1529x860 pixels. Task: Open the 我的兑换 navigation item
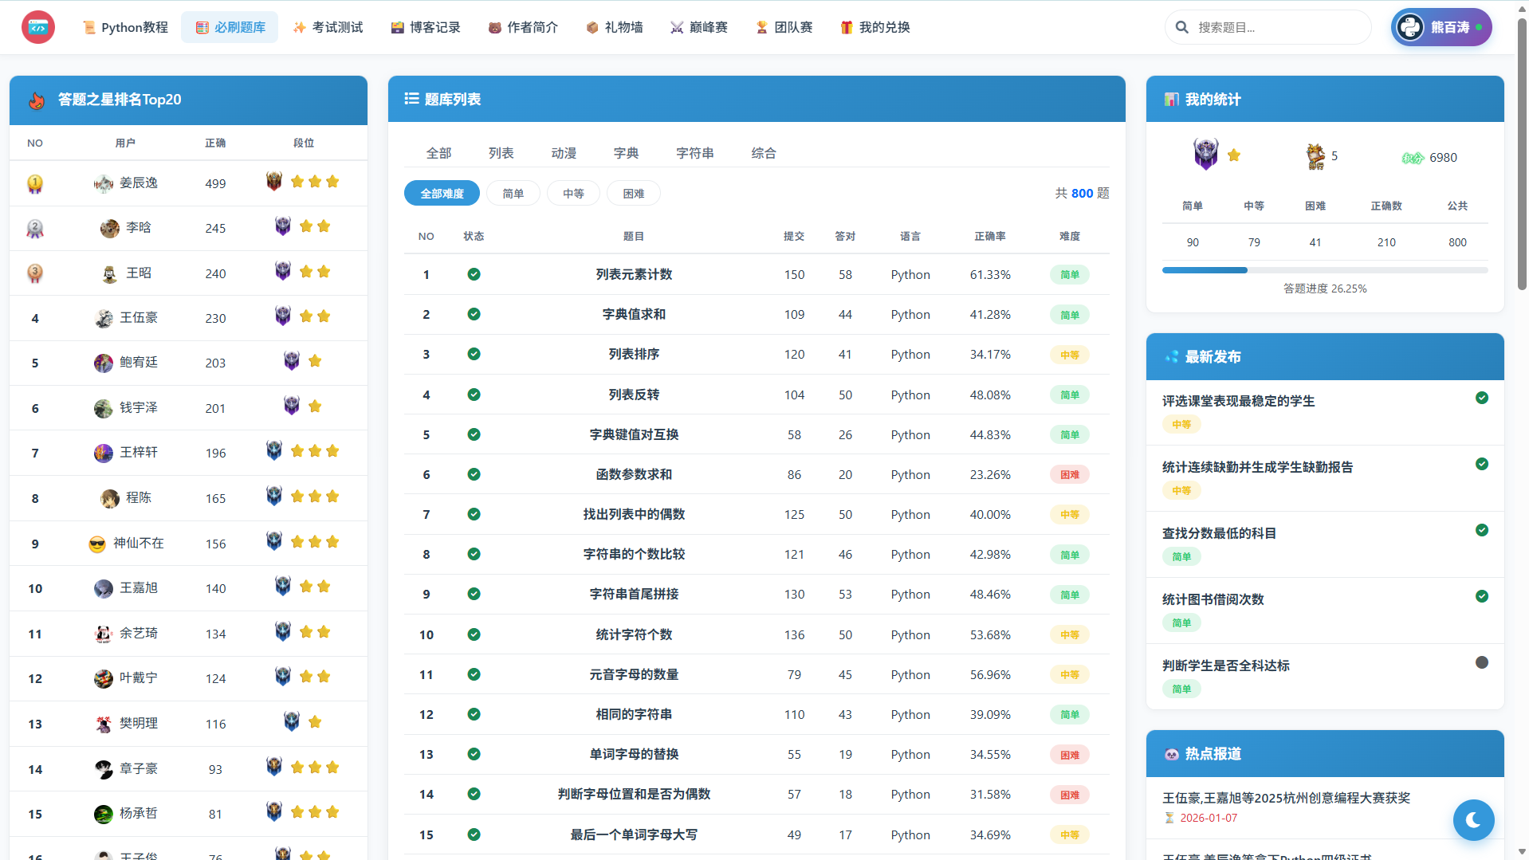click(875, 27)
